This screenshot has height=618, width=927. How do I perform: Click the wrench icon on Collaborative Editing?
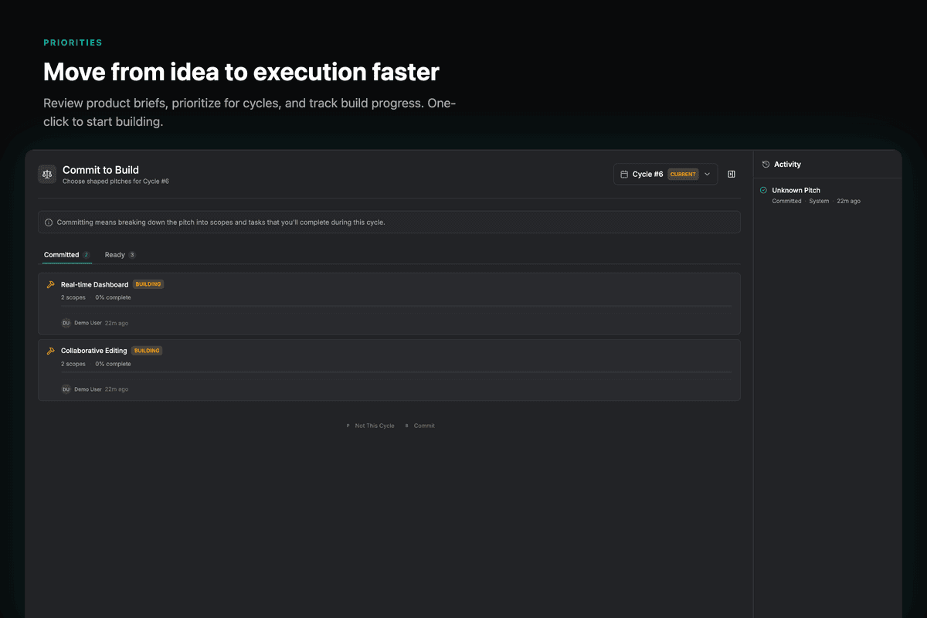point(50,351)
